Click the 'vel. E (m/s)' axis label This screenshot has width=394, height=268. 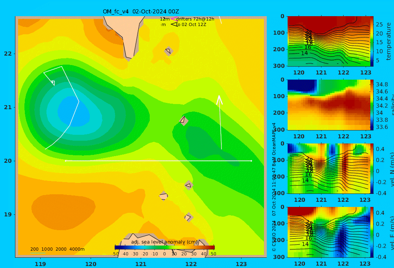tap(392, 233)
